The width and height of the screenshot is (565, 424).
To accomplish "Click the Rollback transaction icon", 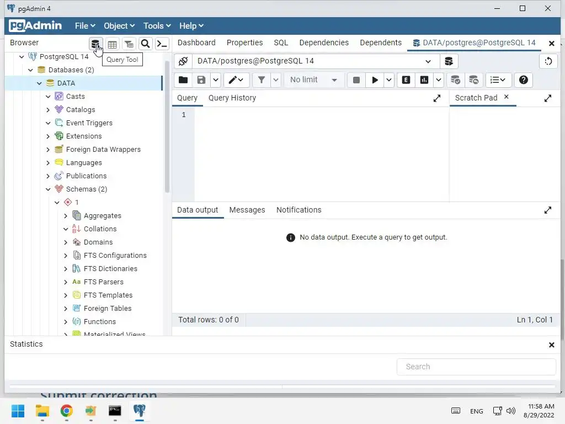I will point(473,80).
